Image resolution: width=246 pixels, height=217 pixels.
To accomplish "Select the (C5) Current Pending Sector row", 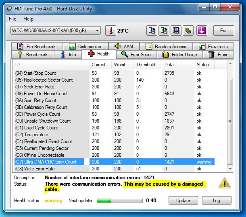I will point(114,148).
